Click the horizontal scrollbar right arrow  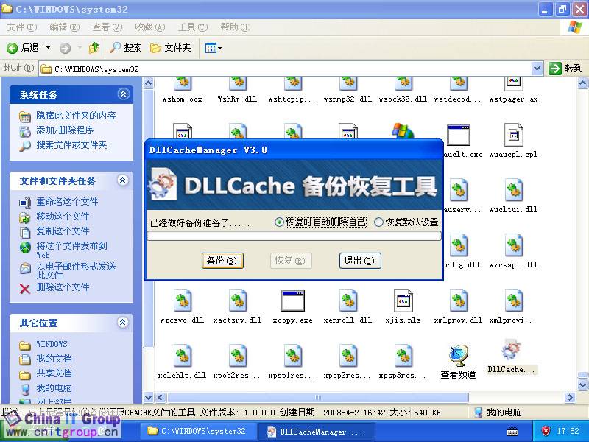point(570,397)
